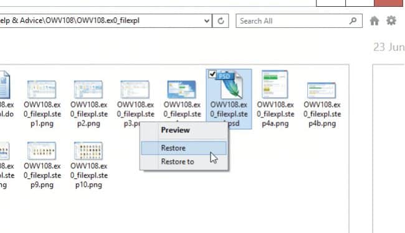
Task: Choose Restore from the context menu
Action: [184, 148]
